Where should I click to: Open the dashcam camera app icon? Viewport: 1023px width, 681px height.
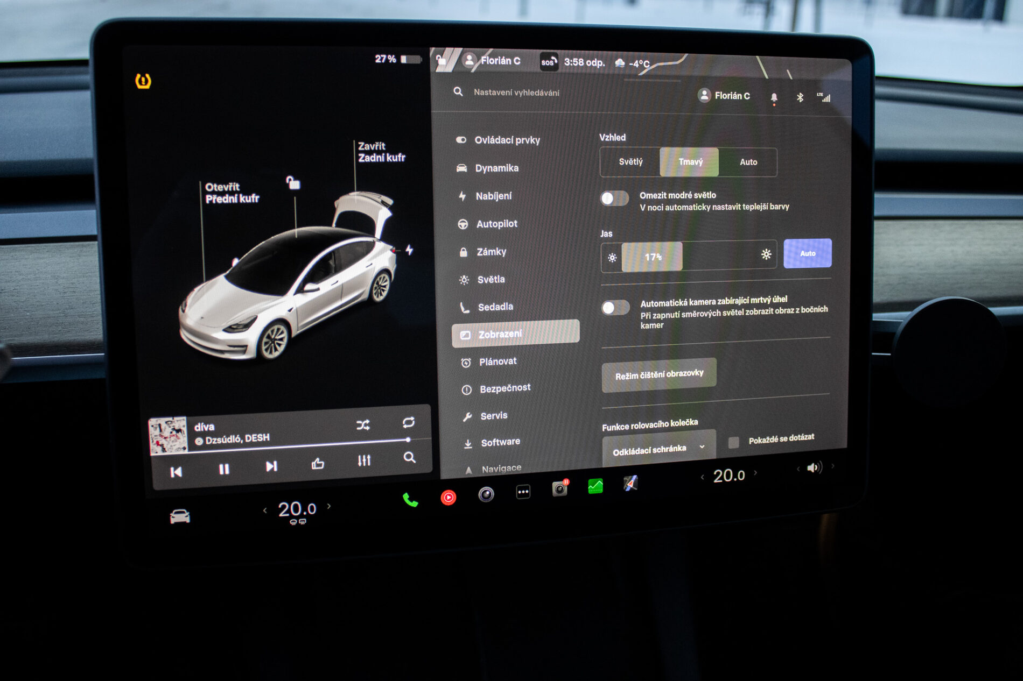click(x=560, y=488)
